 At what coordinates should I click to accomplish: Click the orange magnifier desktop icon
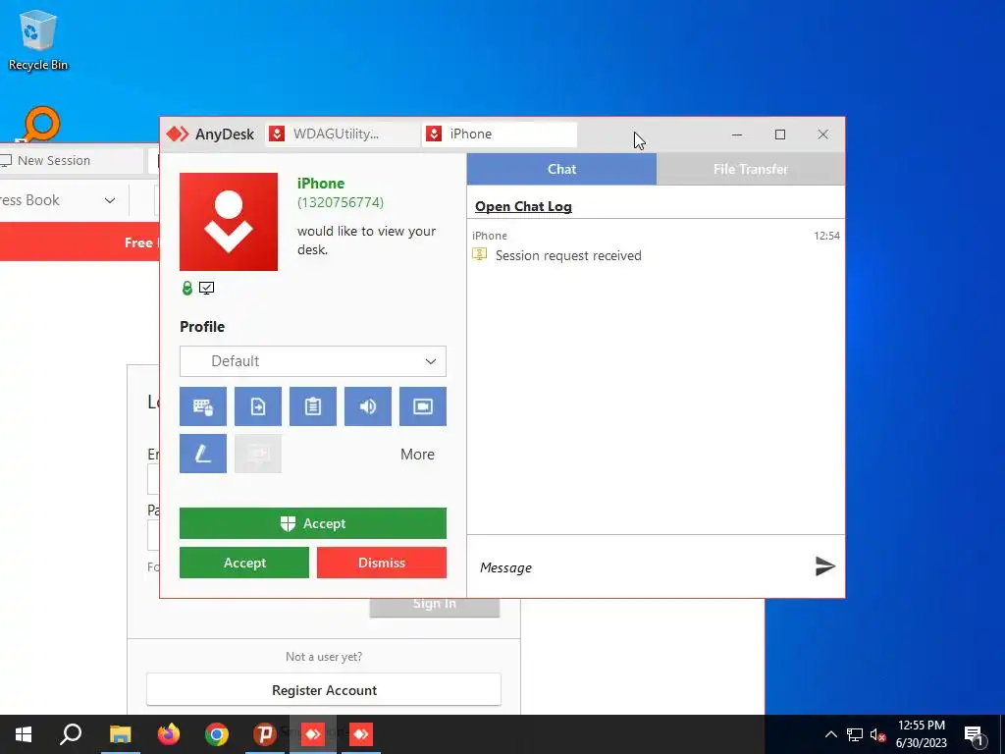pos(41,125)
